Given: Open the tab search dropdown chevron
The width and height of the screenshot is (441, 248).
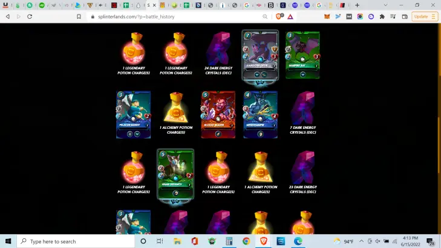Looking at the screenshot, I should click(385, 5).
